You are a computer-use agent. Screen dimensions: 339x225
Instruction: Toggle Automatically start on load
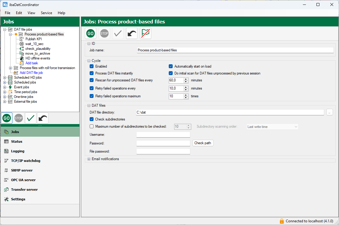tap(171, 66)
